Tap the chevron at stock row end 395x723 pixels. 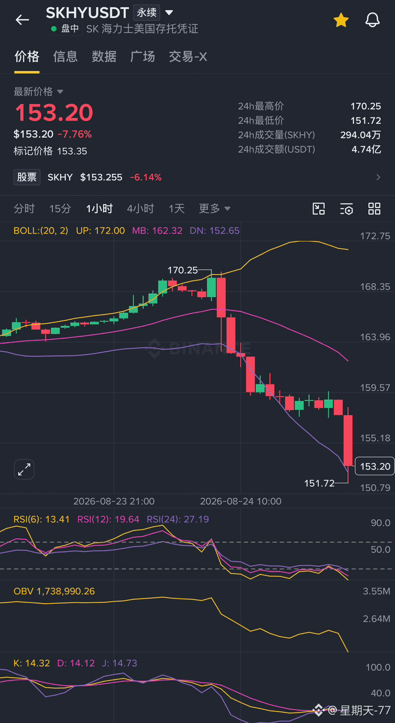tap(378, 177)
